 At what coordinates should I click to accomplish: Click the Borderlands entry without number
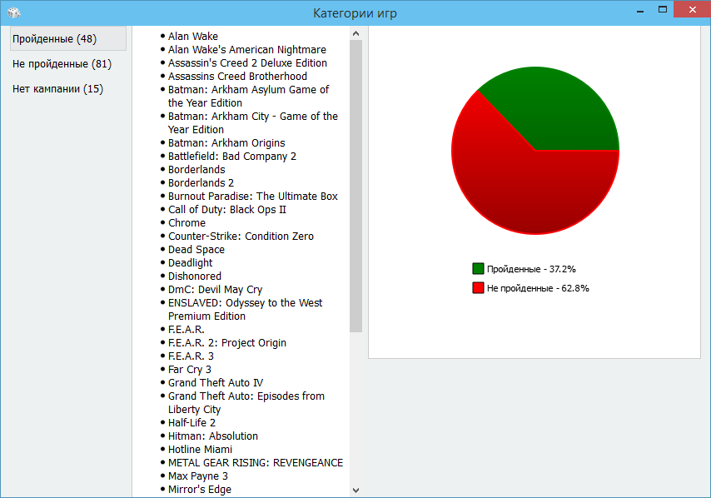coord(196,170)
